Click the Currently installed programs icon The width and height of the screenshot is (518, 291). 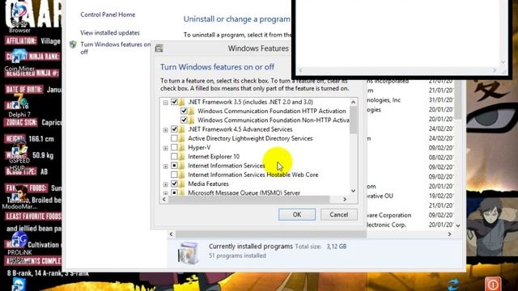click(x=188, y=253)
